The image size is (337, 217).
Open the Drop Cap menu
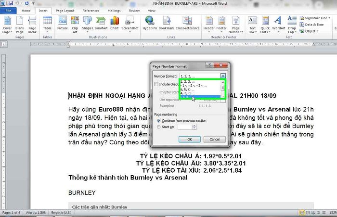(x=292, y=25)
